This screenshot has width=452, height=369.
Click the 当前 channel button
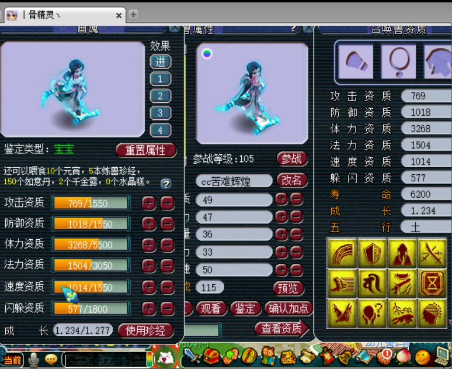[12, 360]
